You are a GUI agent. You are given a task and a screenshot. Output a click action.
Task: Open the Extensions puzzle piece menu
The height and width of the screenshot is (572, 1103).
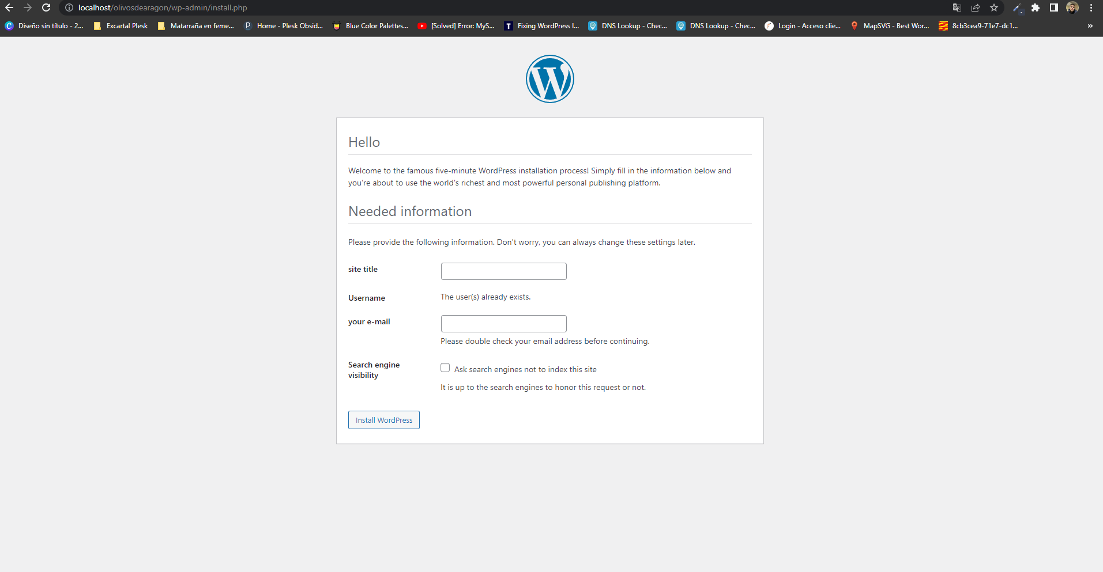(x=1036, y=7)
